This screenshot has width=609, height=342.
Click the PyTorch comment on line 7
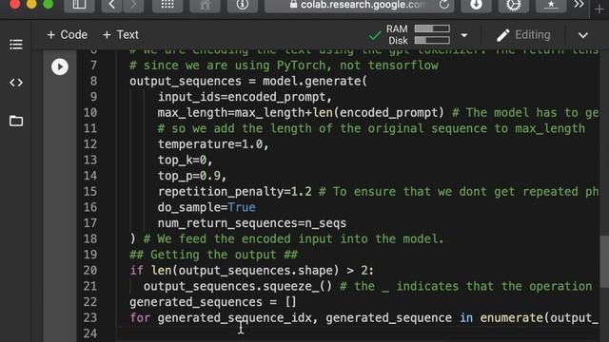click(x=284, y=66)
